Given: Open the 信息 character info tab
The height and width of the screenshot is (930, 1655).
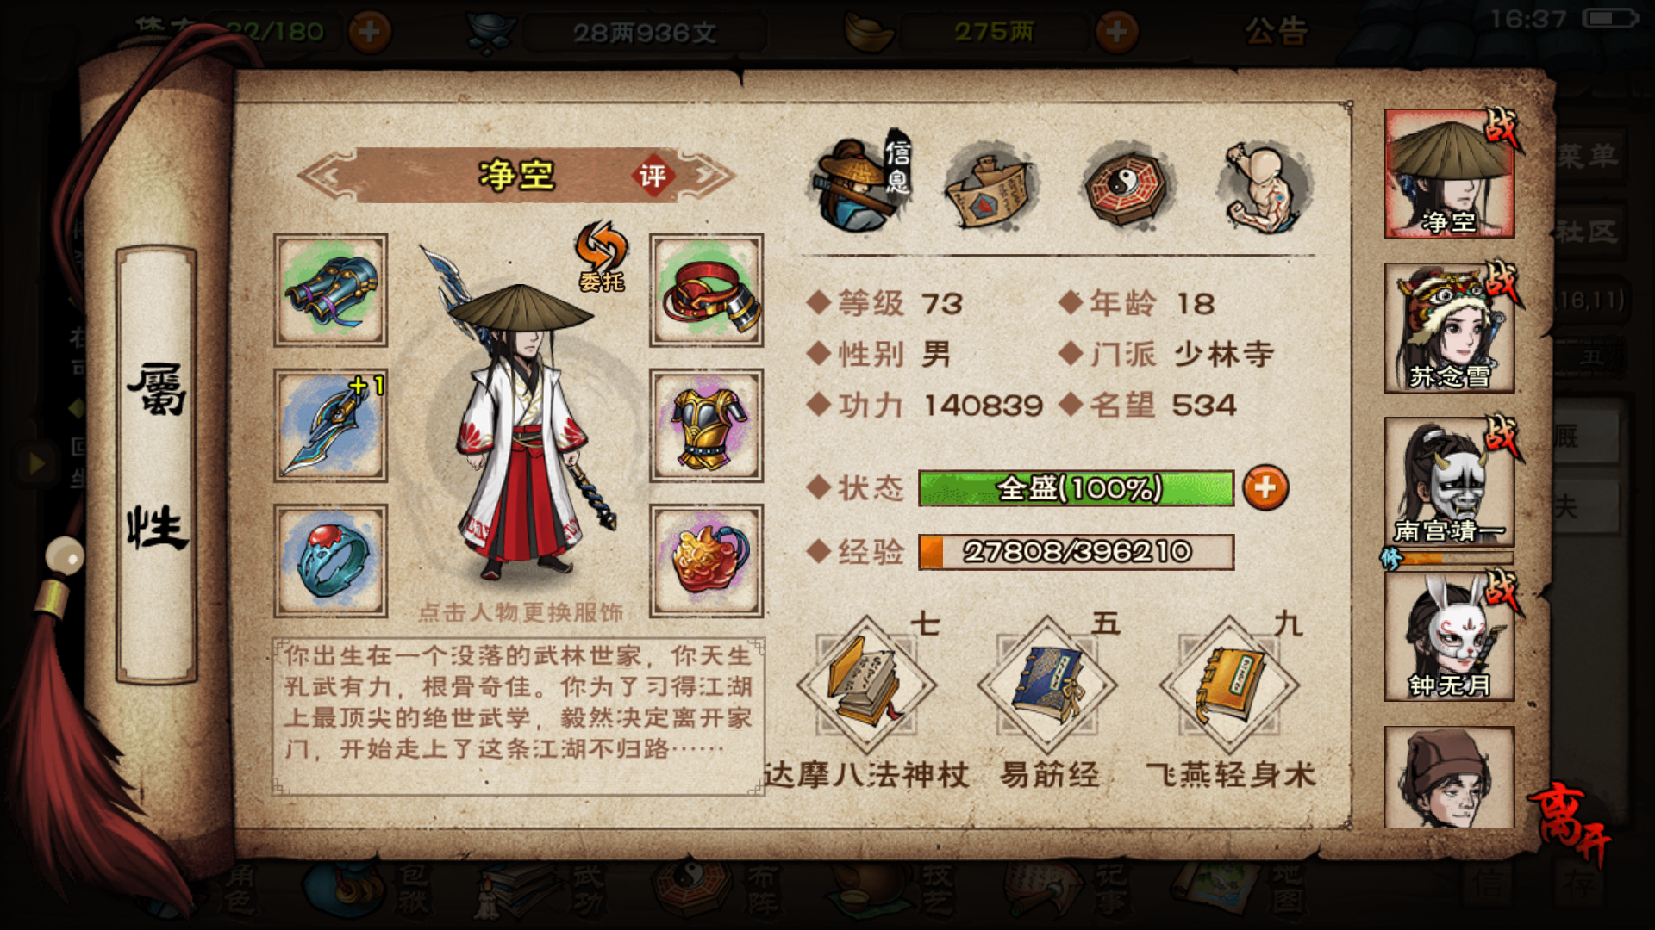Looking at the screenshot, I should click(x=859, y=184).
